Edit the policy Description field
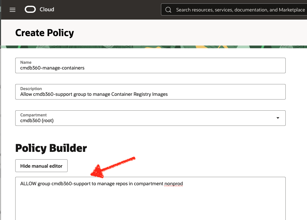The height and width of the screenshot is (220, 307). click(x=150, y=92)
